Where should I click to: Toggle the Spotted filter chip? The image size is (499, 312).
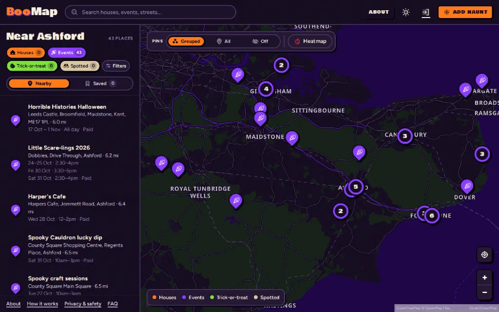click(x=79, y=66)
